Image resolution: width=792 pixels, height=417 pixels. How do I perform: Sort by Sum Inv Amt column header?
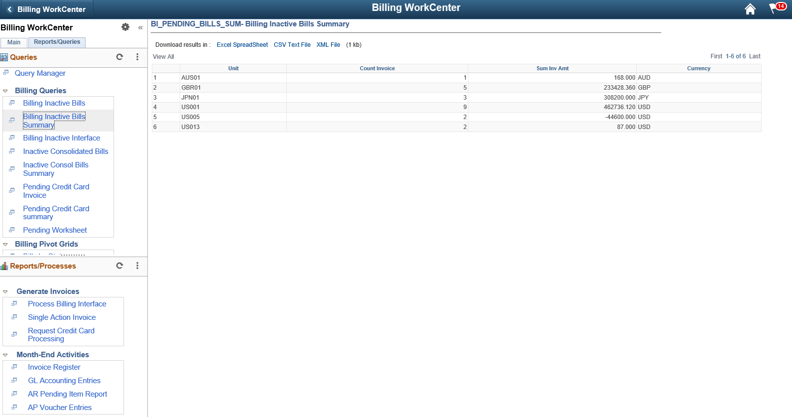(553, 68)
